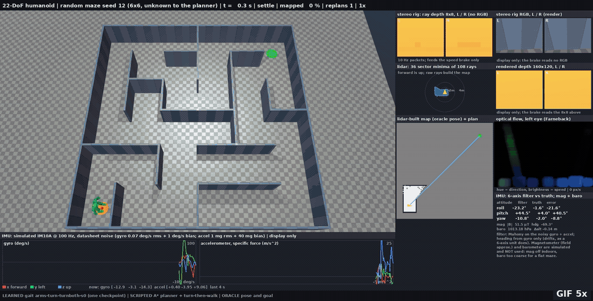Click the 'accel [+0.40 -3.95 +9.06]' readout

pos(181,288)
